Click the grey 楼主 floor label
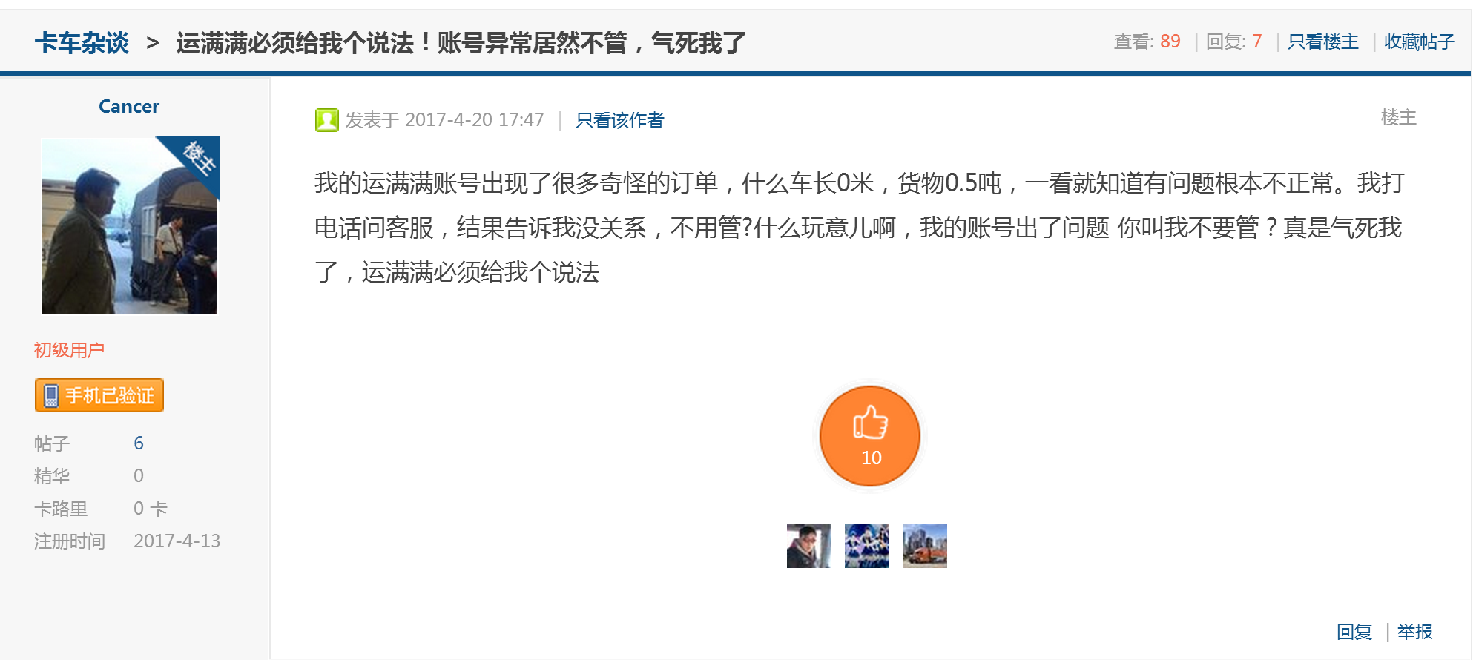The height and width of the screenshot is (660, 1476). coord(1398,117)
